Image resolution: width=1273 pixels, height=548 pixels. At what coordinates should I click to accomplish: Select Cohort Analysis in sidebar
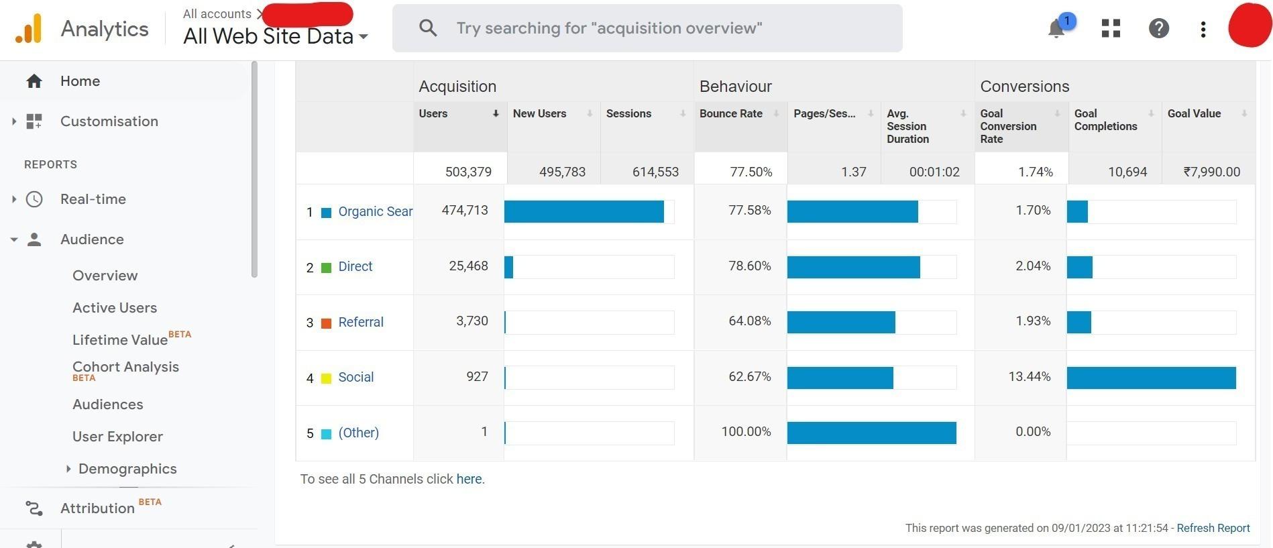[125, 367]
